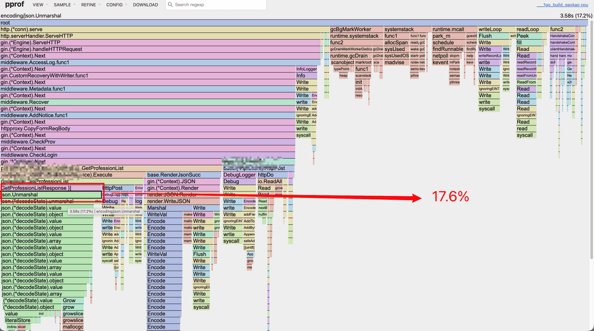Select the writeLoop frame
This screenshot has width=594, height=331.
pos(496,29)
